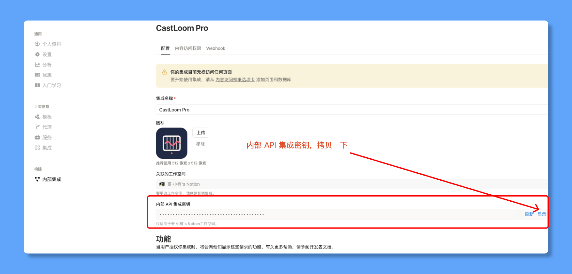Click the 入门学习 book icon
The height and width of the screenshot is (274, 572).
(x=37, y=85)
